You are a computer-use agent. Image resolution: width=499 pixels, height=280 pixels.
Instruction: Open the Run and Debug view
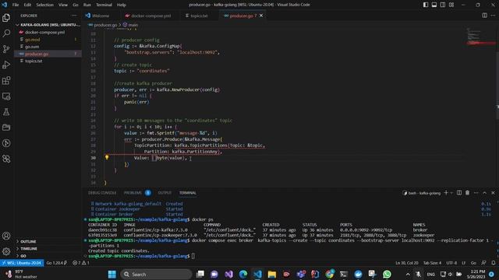click(6, 65)
